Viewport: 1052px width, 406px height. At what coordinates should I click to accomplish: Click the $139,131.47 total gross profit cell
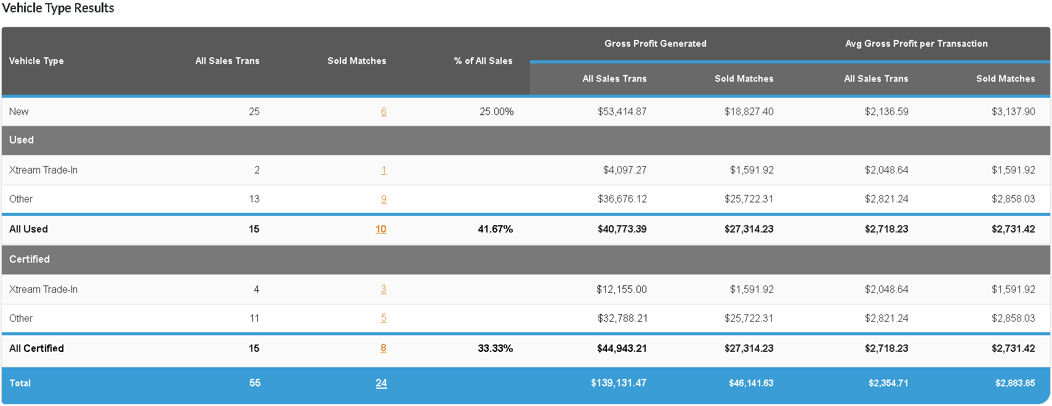point(618,383)
